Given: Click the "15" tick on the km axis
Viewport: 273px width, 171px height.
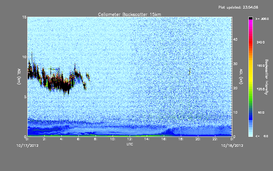Looking at the screenshot, I should 24,17.
